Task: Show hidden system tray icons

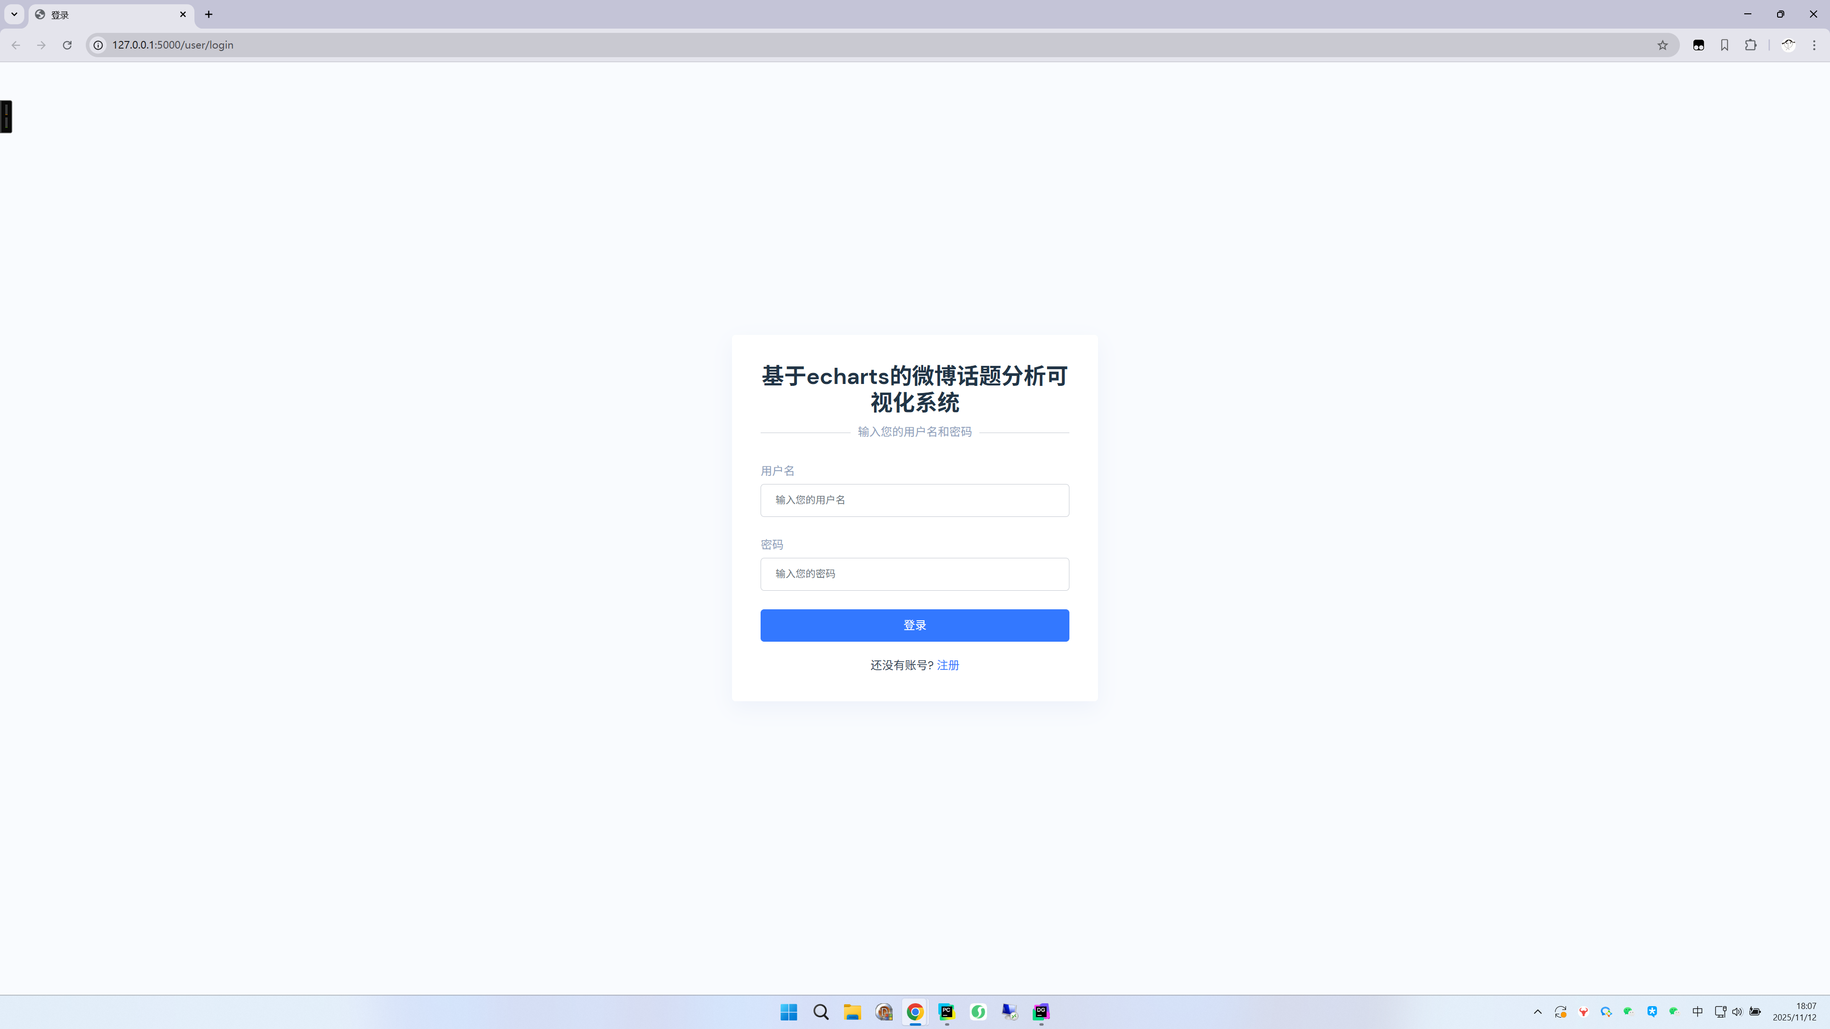Action: pos(1537,1011)
